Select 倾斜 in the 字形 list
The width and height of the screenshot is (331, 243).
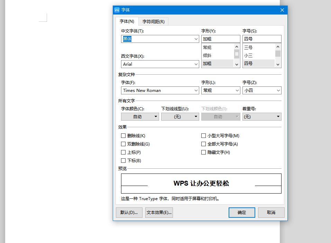[218, 55]
